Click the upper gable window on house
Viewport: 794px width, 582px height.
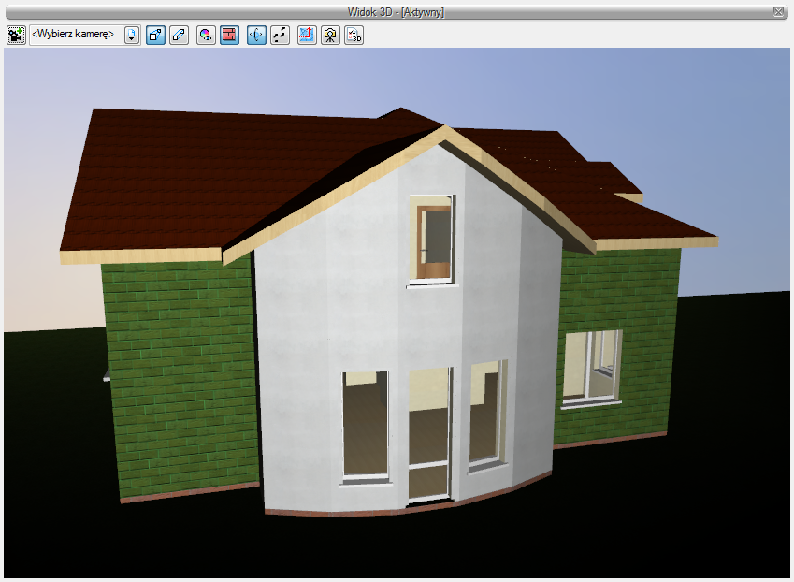tap(432, 240)
